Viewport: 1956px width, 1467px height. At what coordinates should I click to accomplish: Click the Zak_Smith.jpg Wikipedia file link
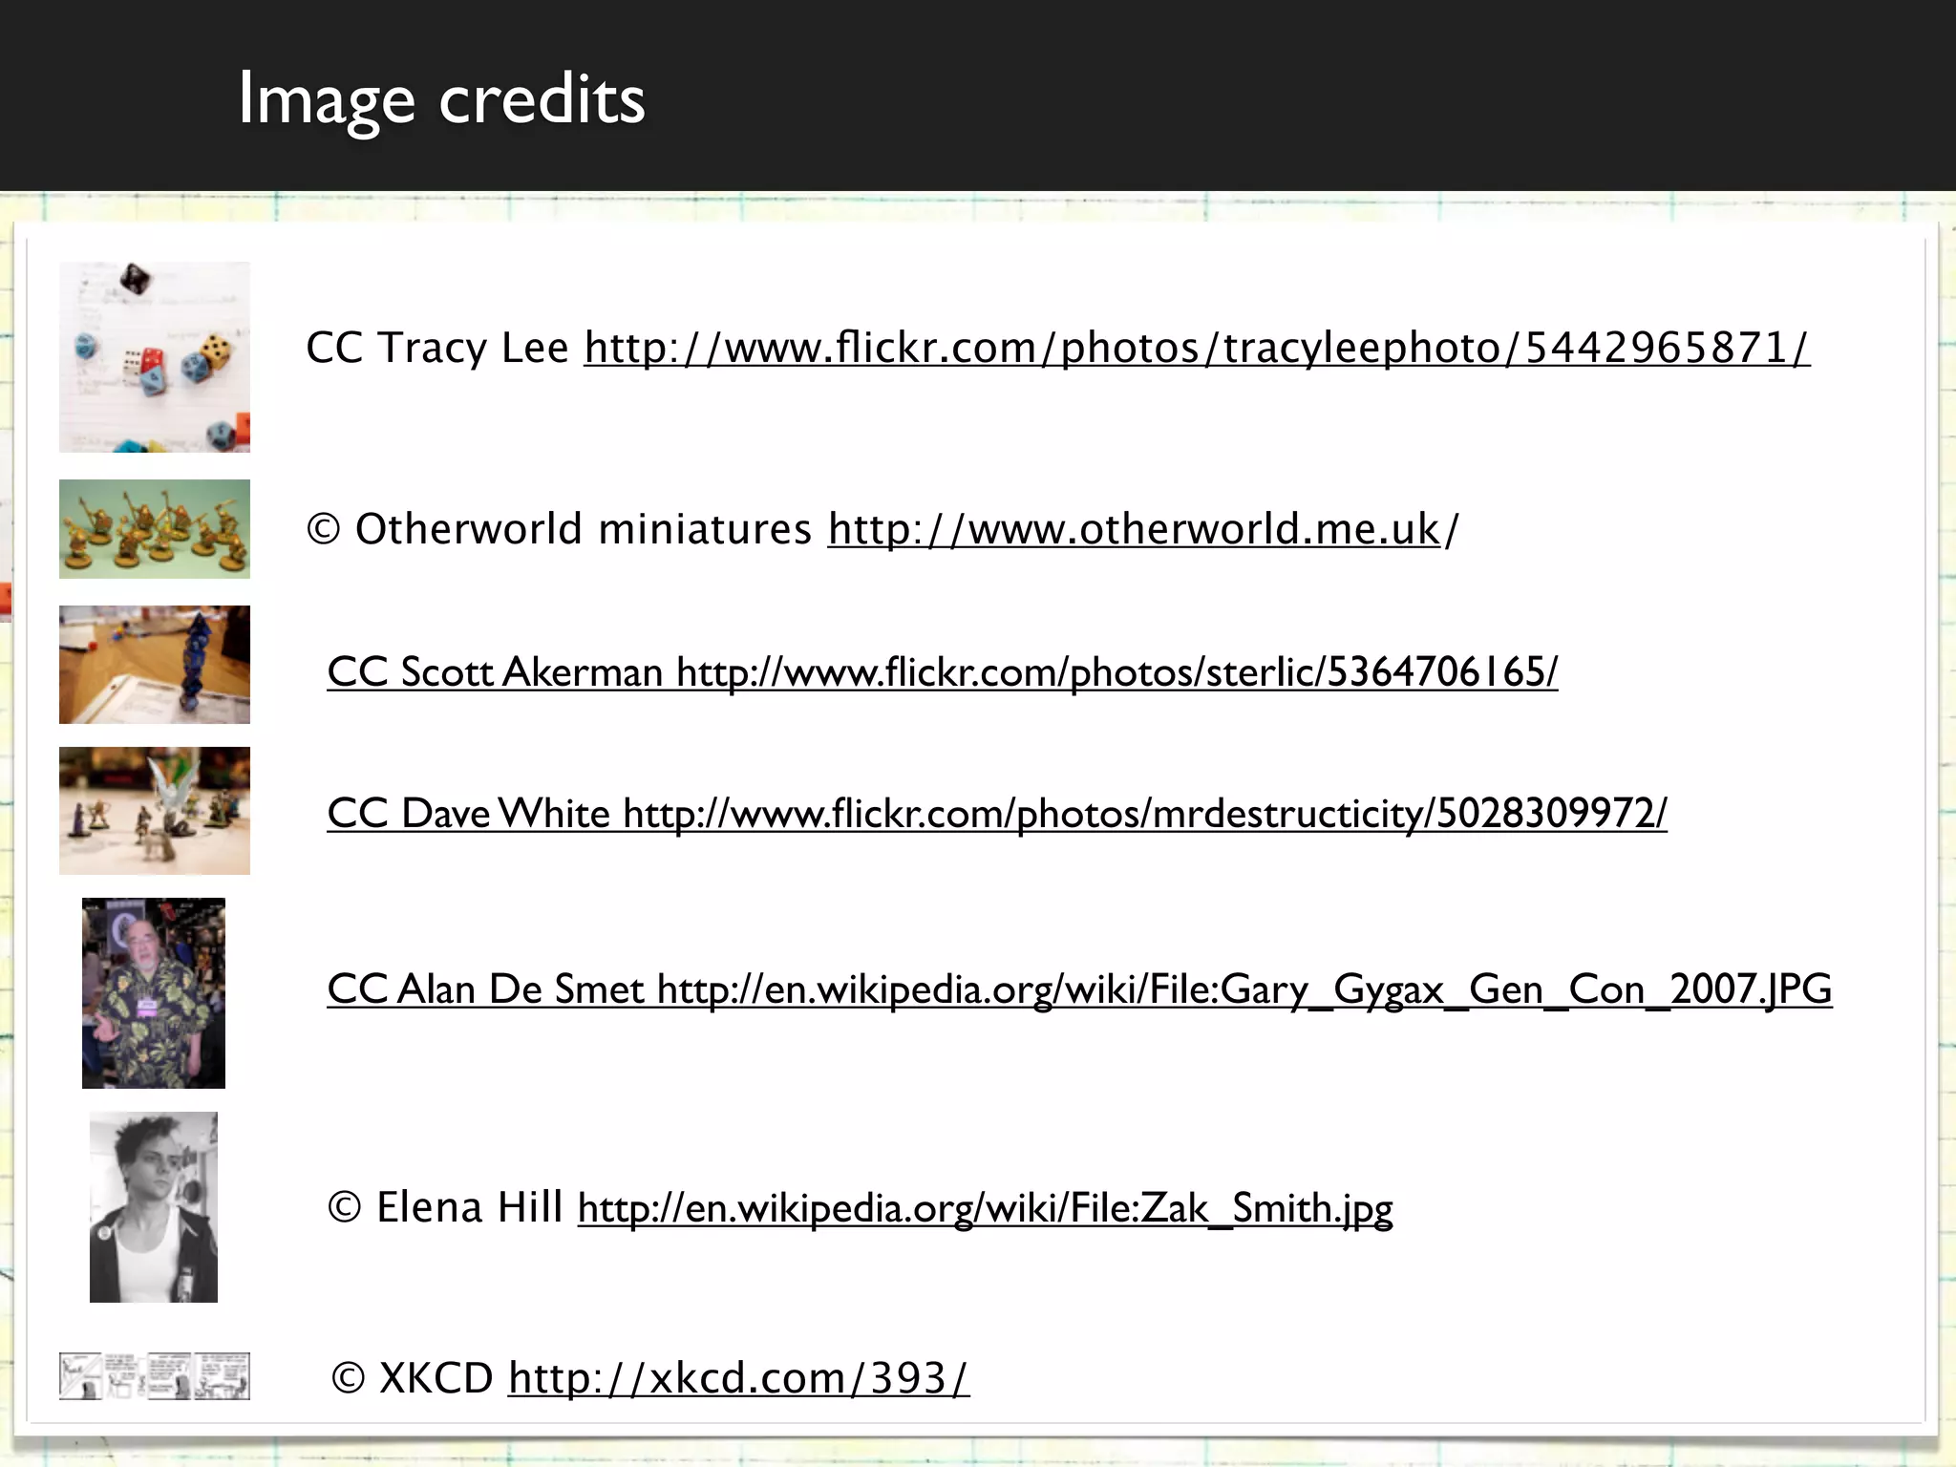coord(985,1208)
